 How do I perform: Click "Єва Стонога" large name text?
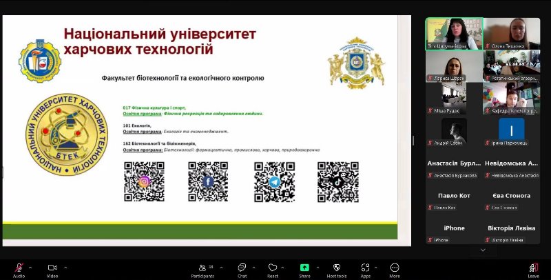coord(511,196)
